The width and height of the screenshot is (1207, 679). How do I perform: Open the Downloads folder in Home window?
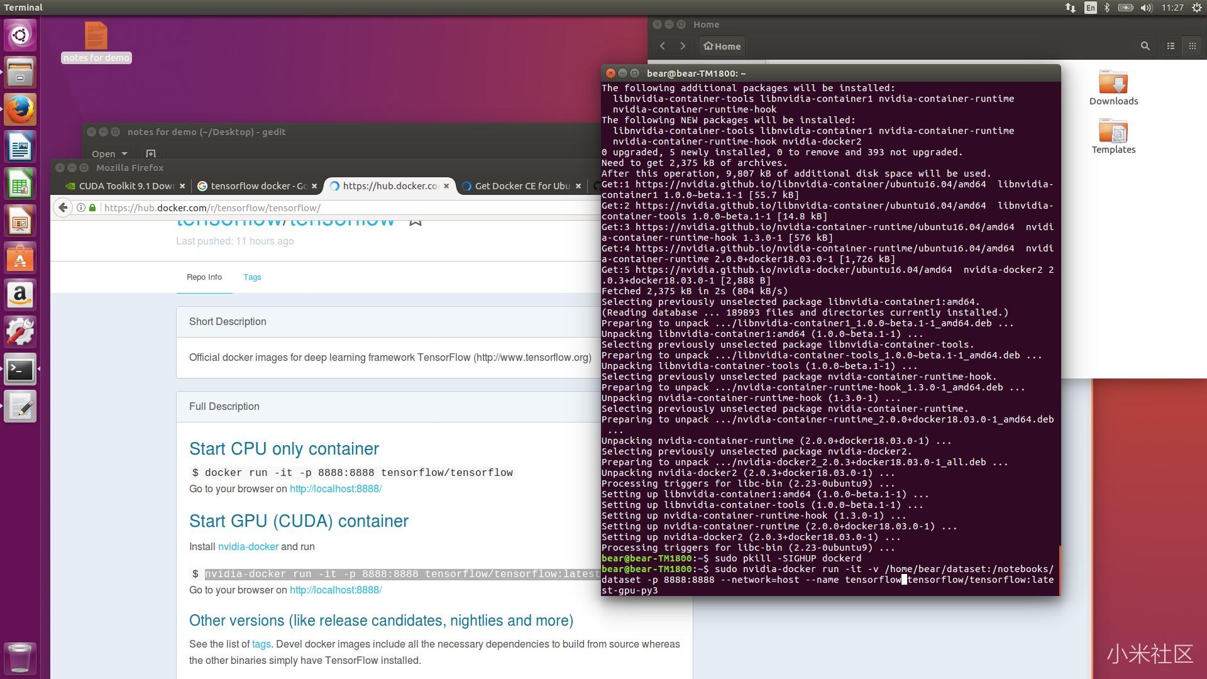tap(1113, 88)
